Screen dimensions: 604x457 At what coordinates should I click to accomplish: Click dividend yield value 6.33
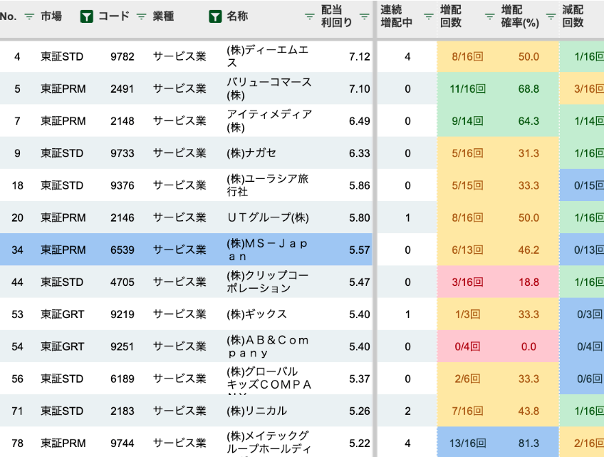point(360,153)
